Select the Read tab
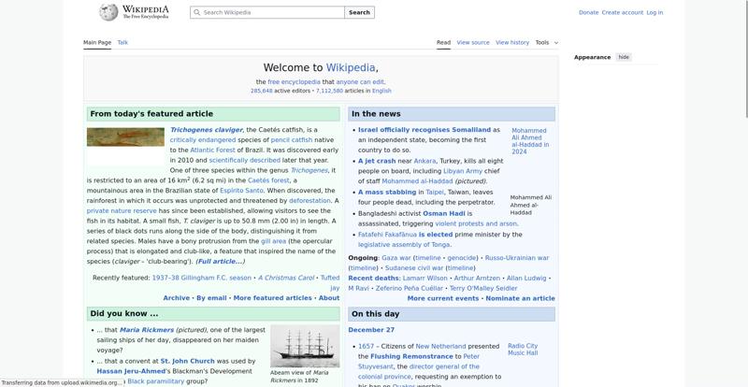The image size is (748, 387). (443, 42)
